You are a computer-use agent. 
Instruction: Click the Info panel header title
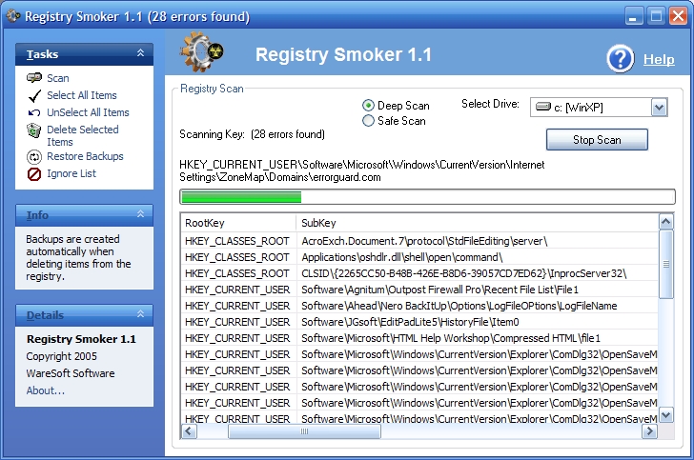[x=37, y=215]
